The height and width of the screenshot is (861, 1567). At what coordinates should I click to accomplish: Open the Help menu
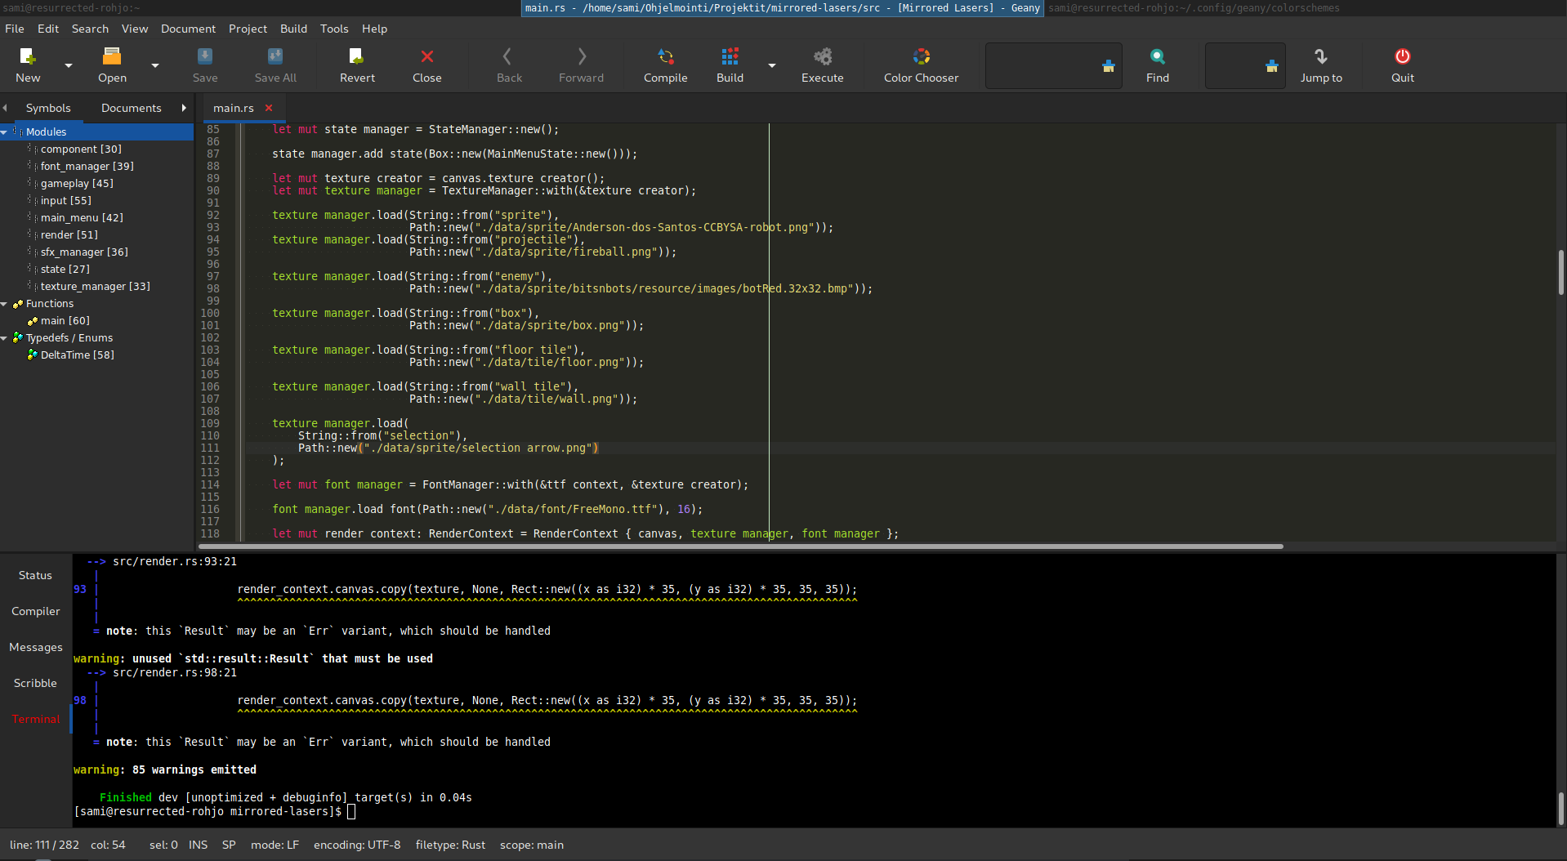(x=374, y=29)
